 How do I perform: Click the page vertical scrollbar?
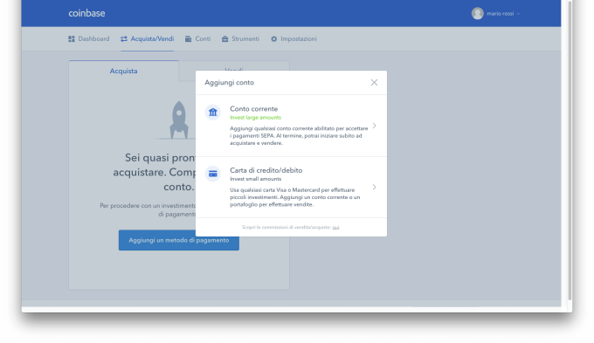click(x=570, y=152)
